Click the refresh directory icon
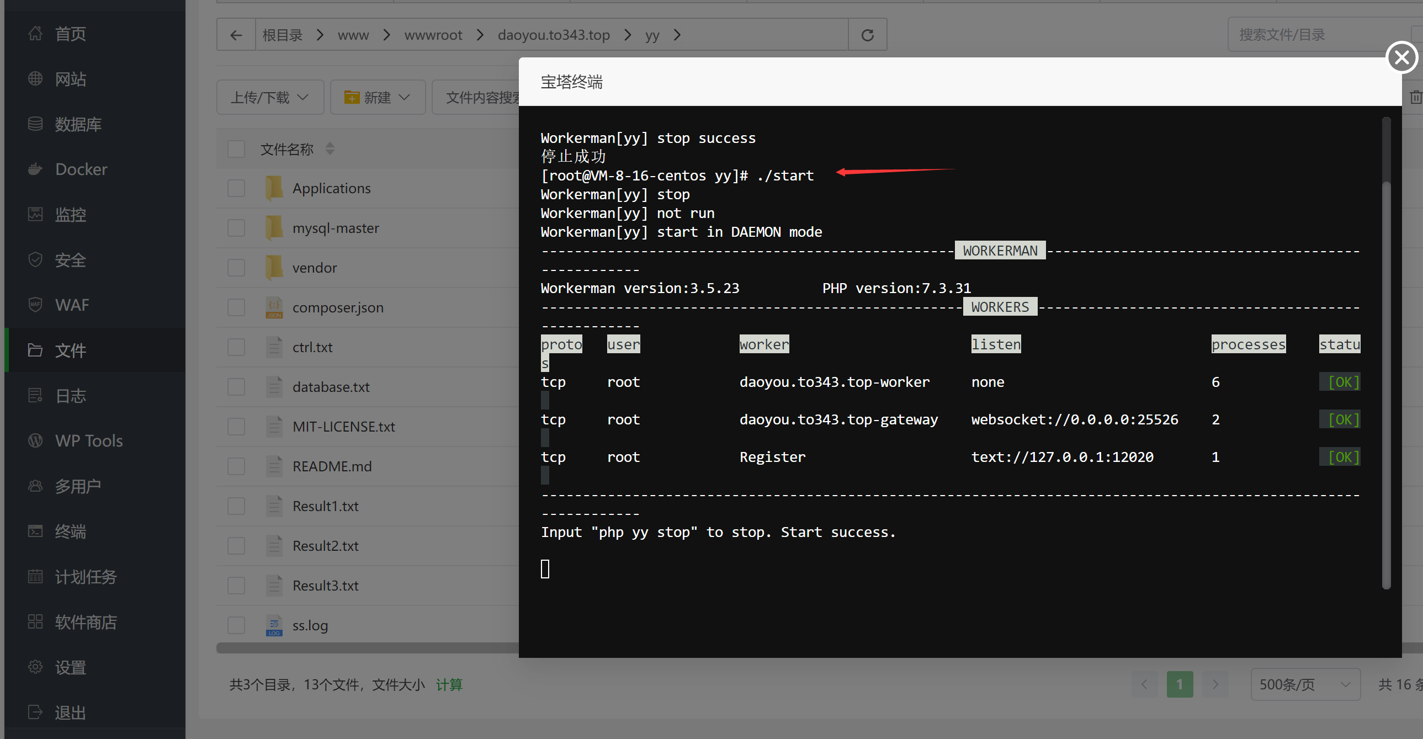 pyautogui.click(x=867, y=35)
